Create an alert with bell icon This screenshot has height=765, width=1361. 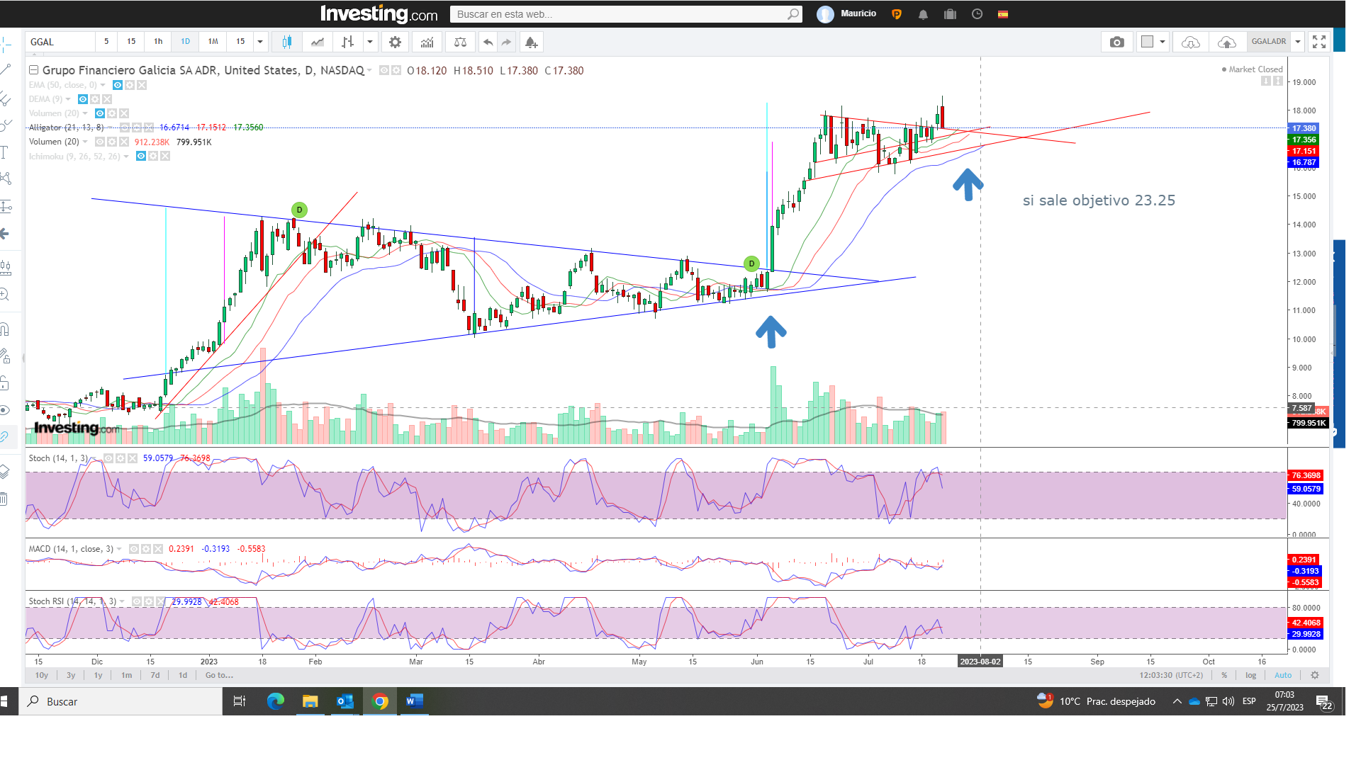click(531, 42)
